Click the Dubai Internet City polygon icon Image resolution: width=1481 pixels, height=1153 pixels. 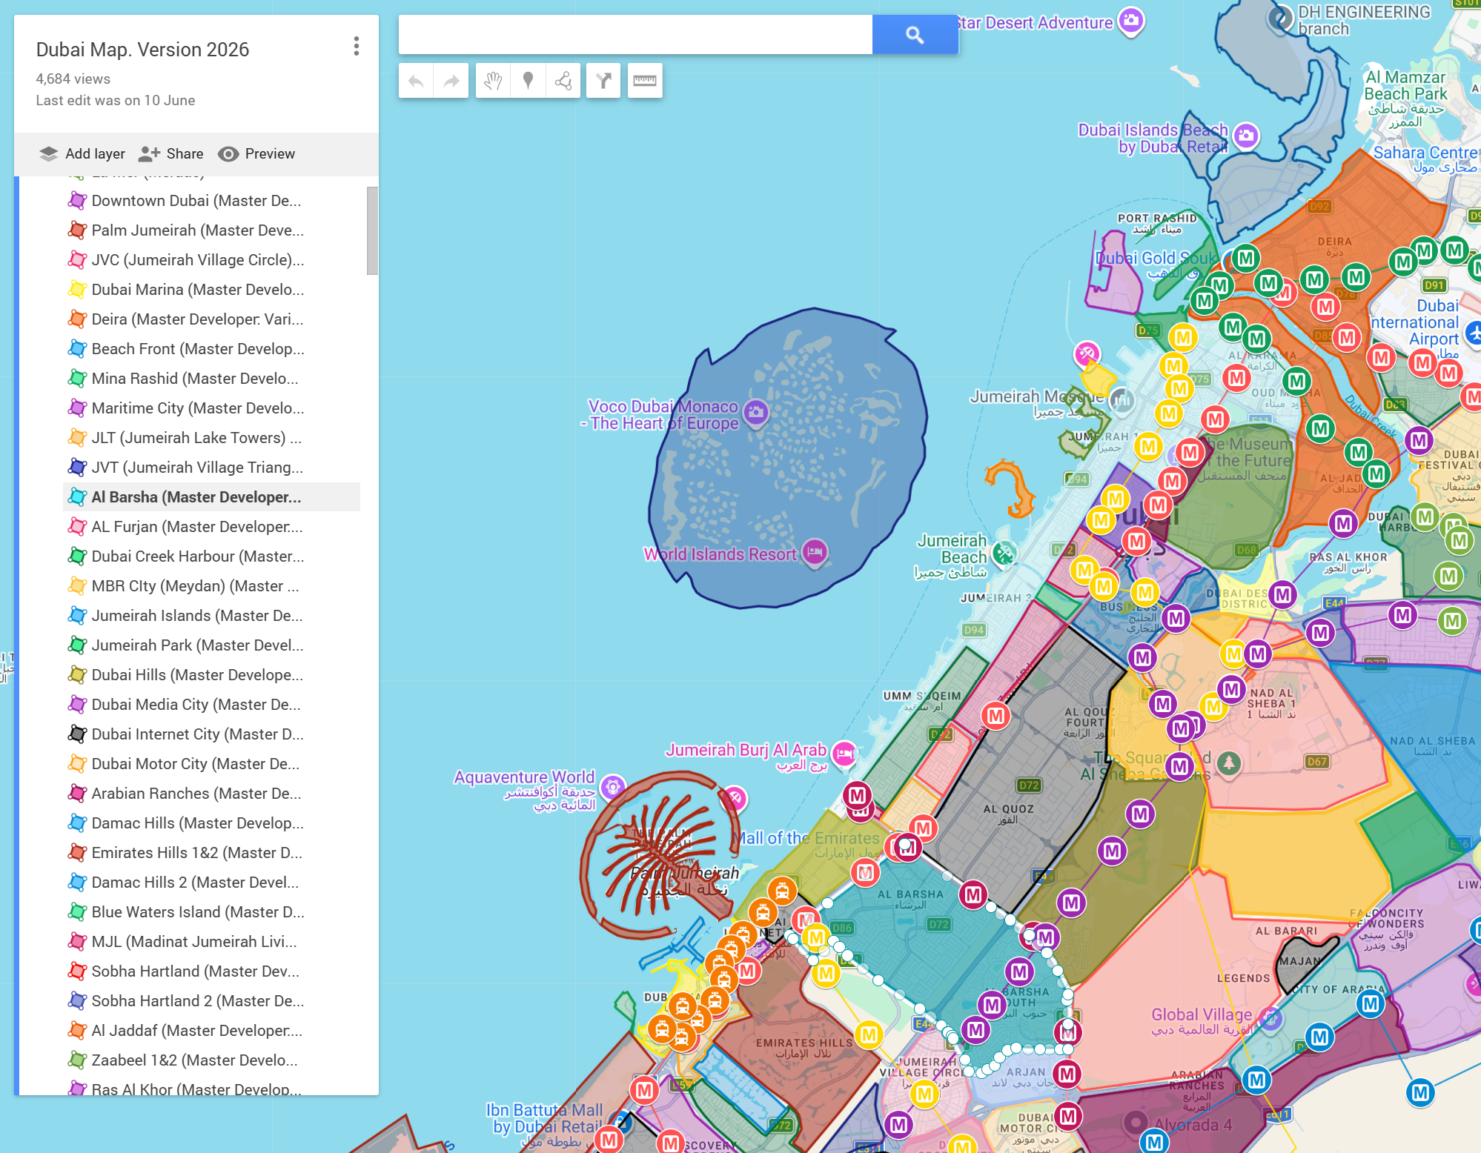coord(77,734)
